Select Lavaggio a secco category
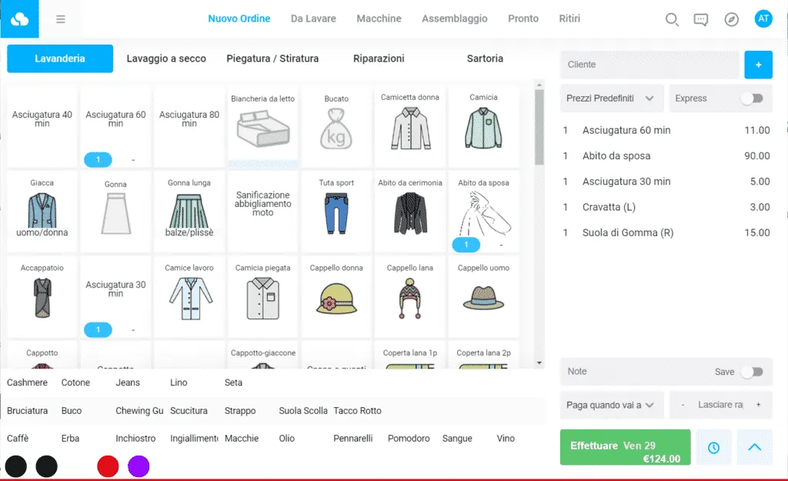Viewport: 788px width, 481px height. pyautogui.click(x=166, y=58)
